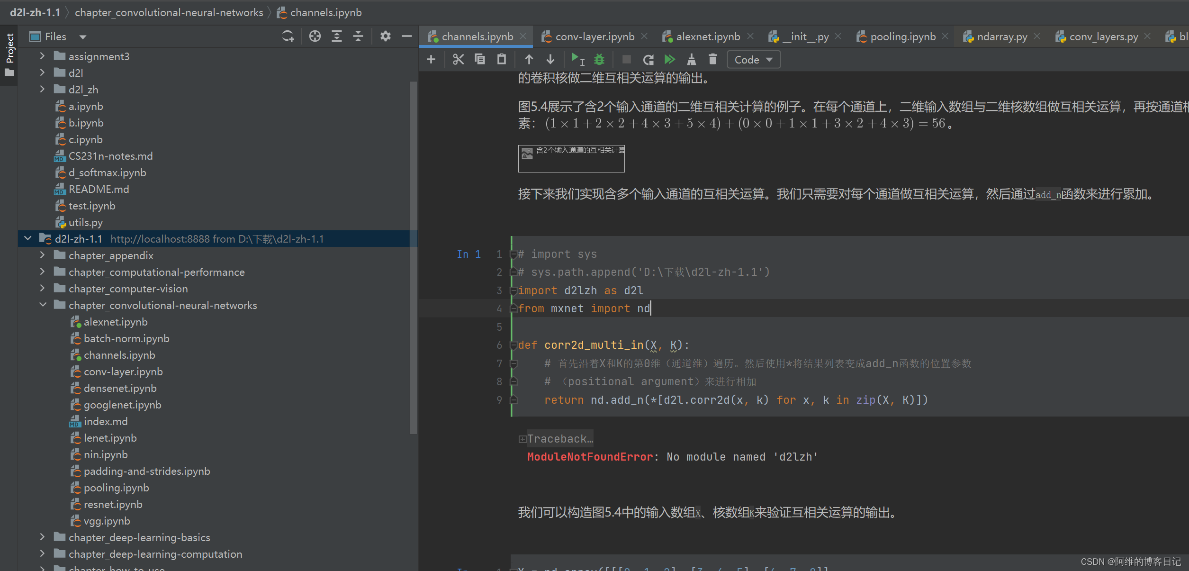Expand the Traceback output
Image resolution: width=1189 pixels, height=571 pixels.
[522, 439]
